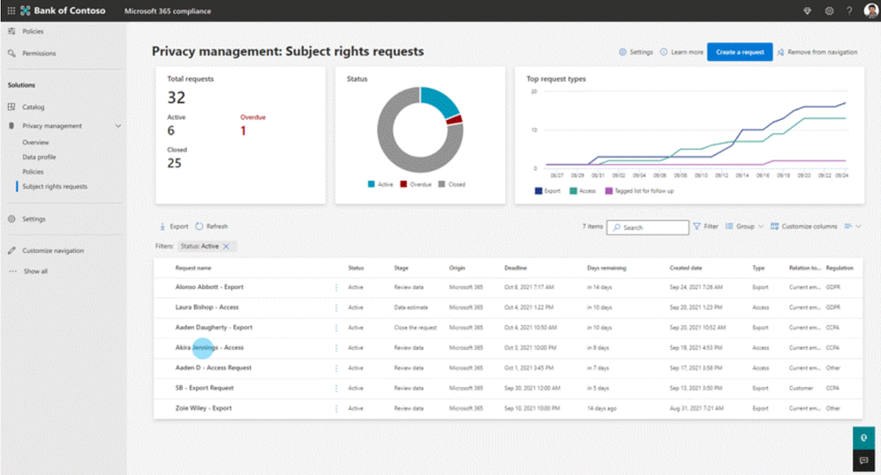Open the app launcher waffle icon
Image resolution: width=881 pixels, height=475 pixels.
[11, 11]
